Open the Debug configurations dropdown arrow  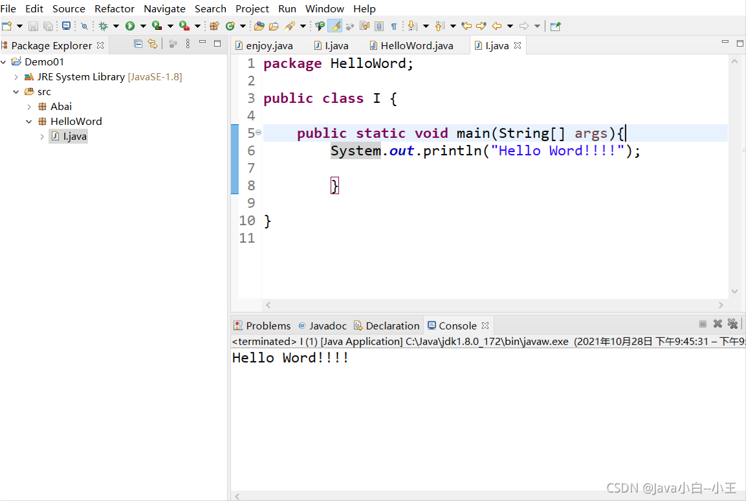116,26
